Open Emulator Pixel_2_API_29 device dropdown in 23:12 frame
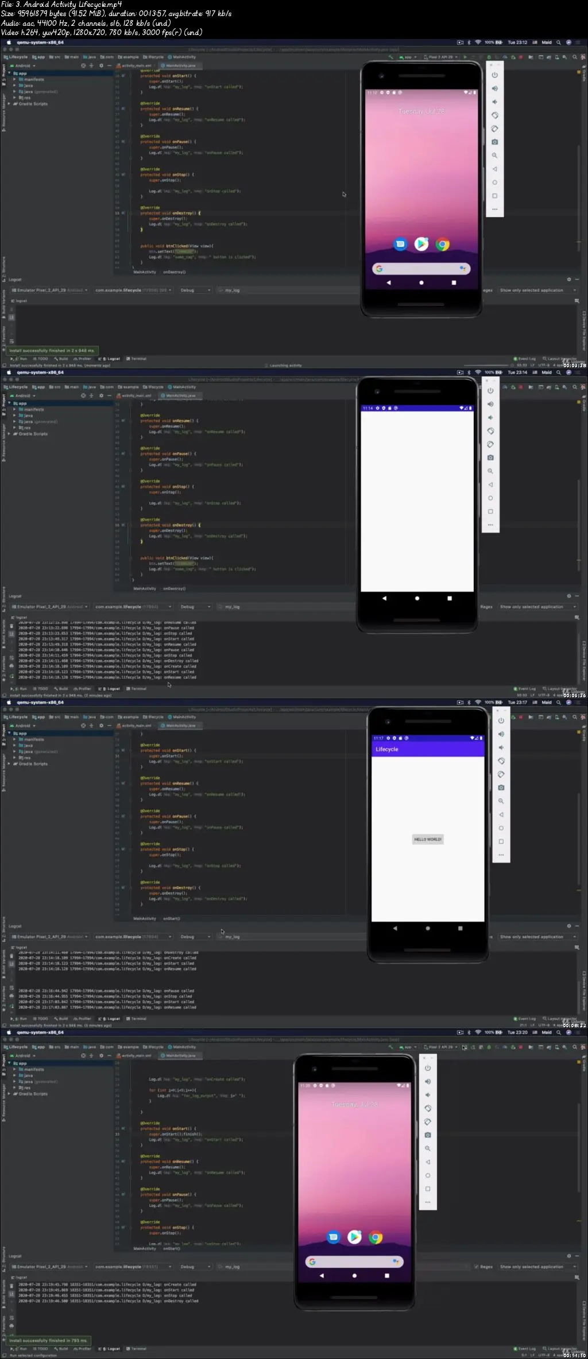Screen dimensions: 588x1359 49,290
